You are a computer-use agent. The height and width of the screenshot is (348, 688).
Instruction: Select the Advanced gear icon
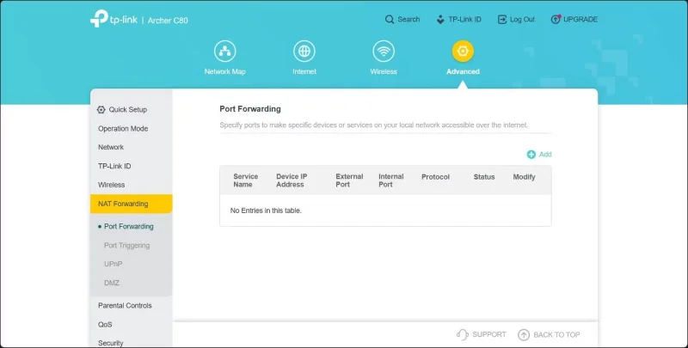click(x=463, y=51)
